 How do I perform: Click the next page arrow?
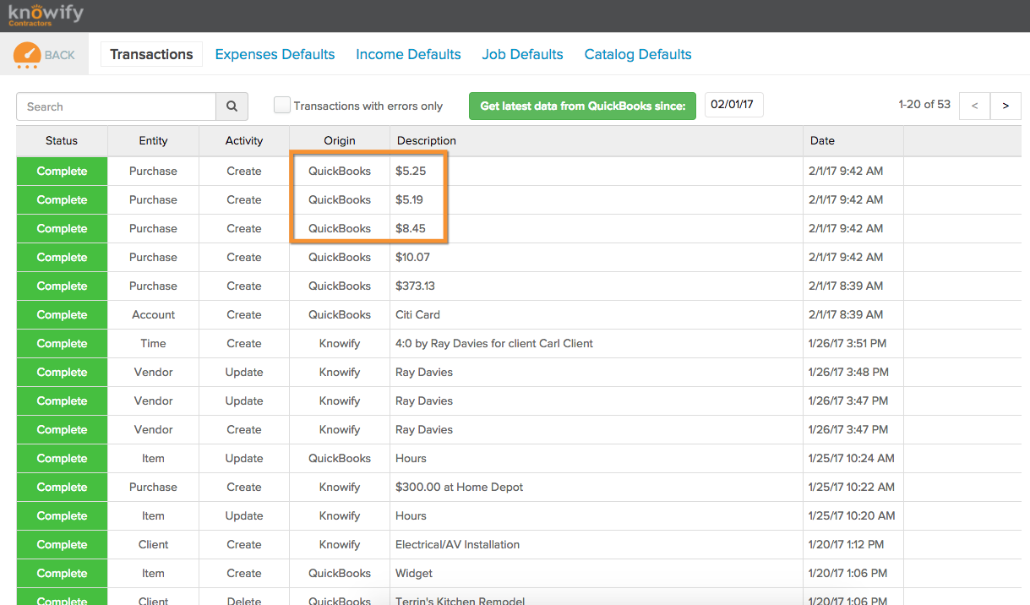point(1005,106)
